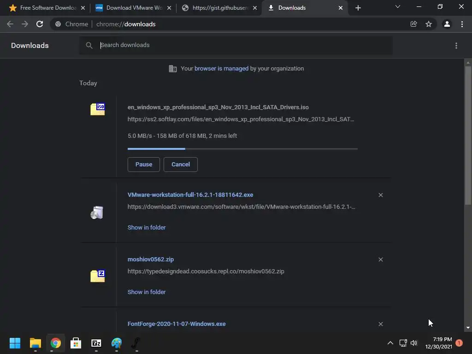Click the typedesigndead repl.co source URL
This screenshot has height=354, width=472.
(x=206, y=271)
